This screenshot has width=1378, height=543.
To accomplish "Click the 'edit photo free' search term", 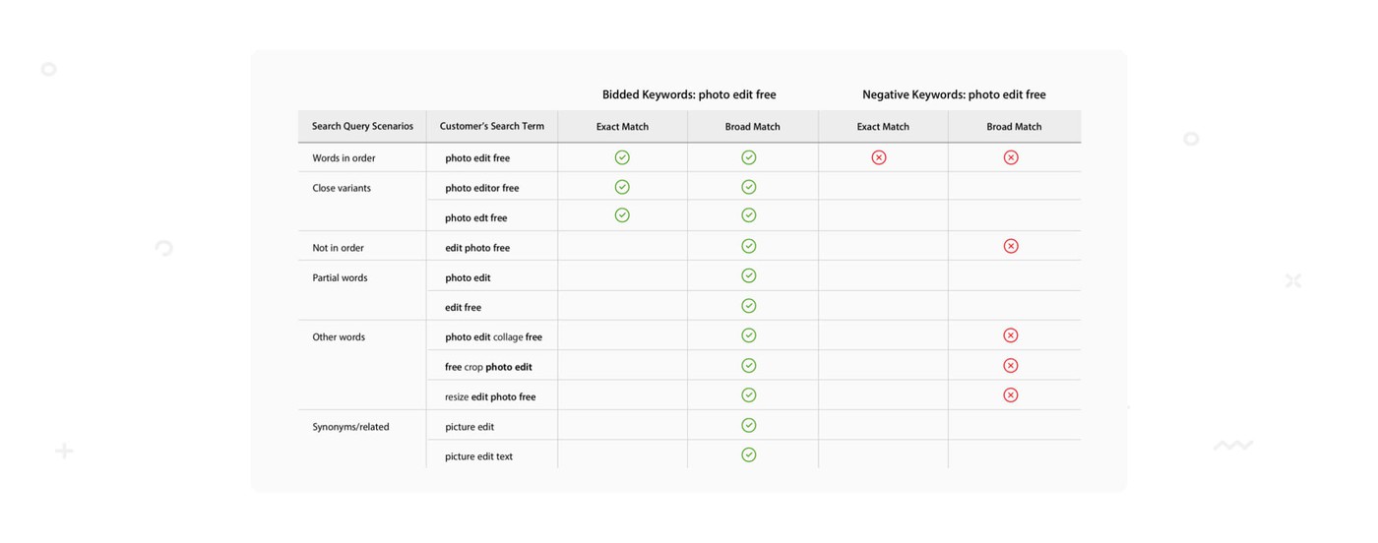I will click(477, 248).
